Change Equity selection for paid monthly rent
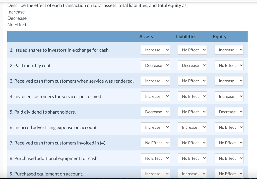Viewport: 257px width, 179px height. tap(229, 65)
